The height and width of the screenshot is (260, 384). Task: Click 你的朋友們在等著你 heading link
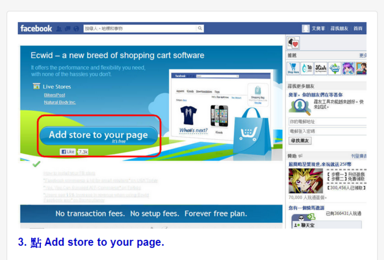coord(316,95)
